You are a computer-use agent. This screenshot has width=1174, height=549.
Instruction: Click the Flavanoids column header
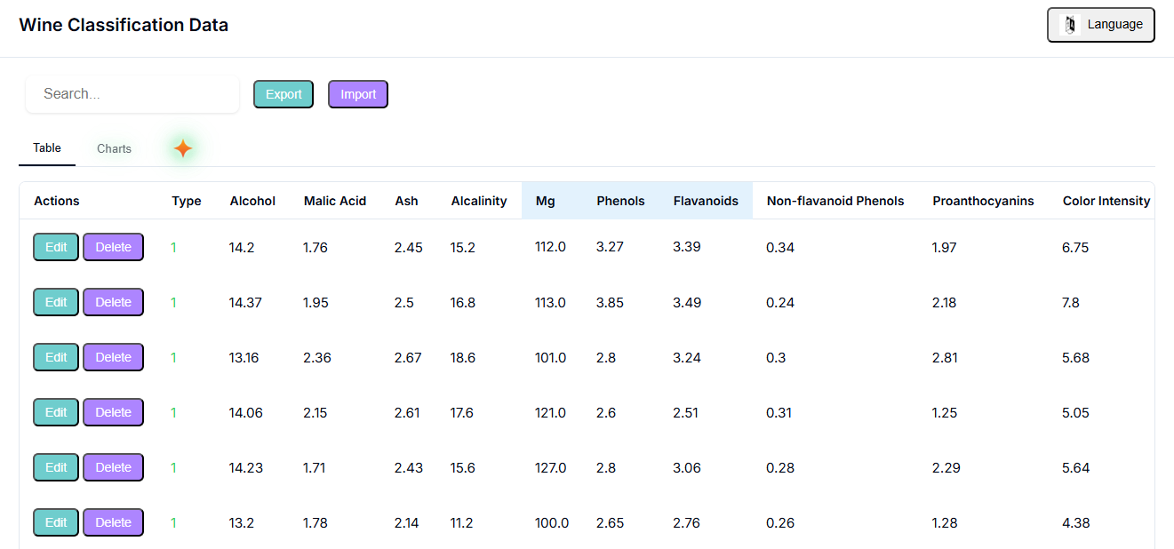tap(706, 201)
